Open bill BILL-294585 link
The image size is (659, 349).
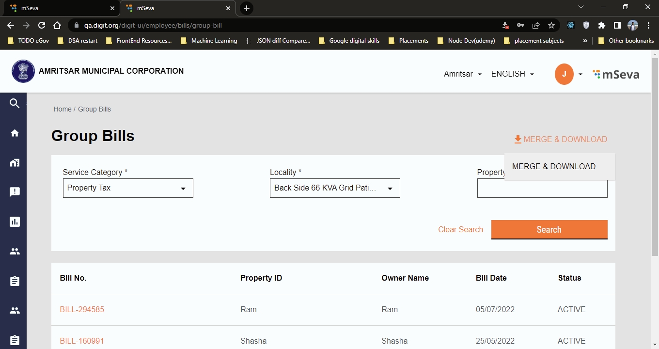pyautogui.click(x=82, y=310)
